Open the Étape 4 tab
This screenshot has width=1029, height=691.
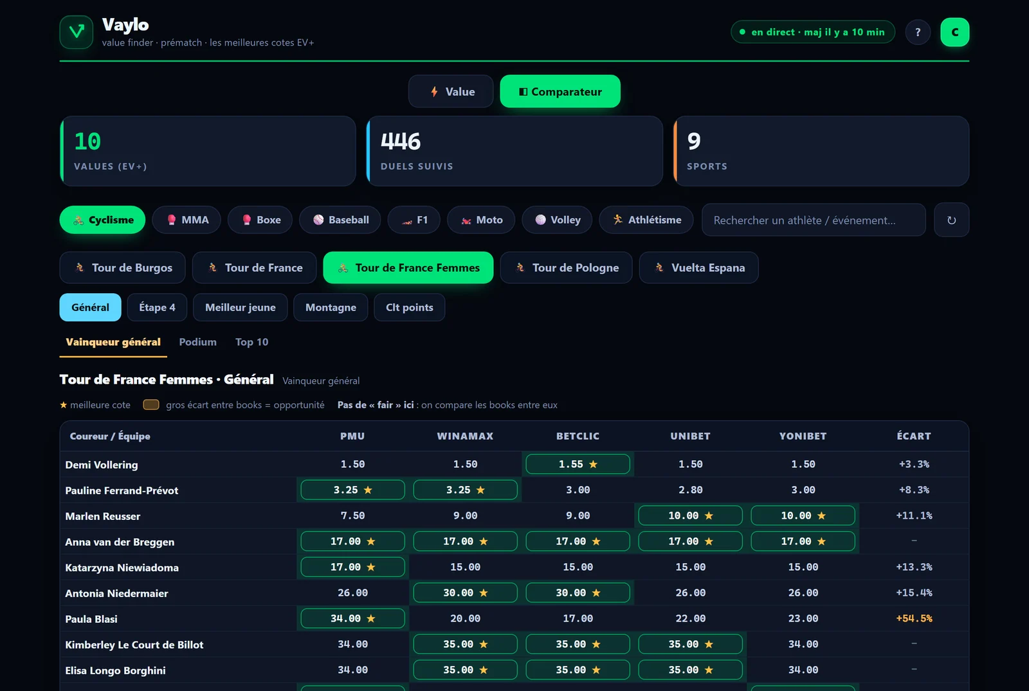point(157,307)
